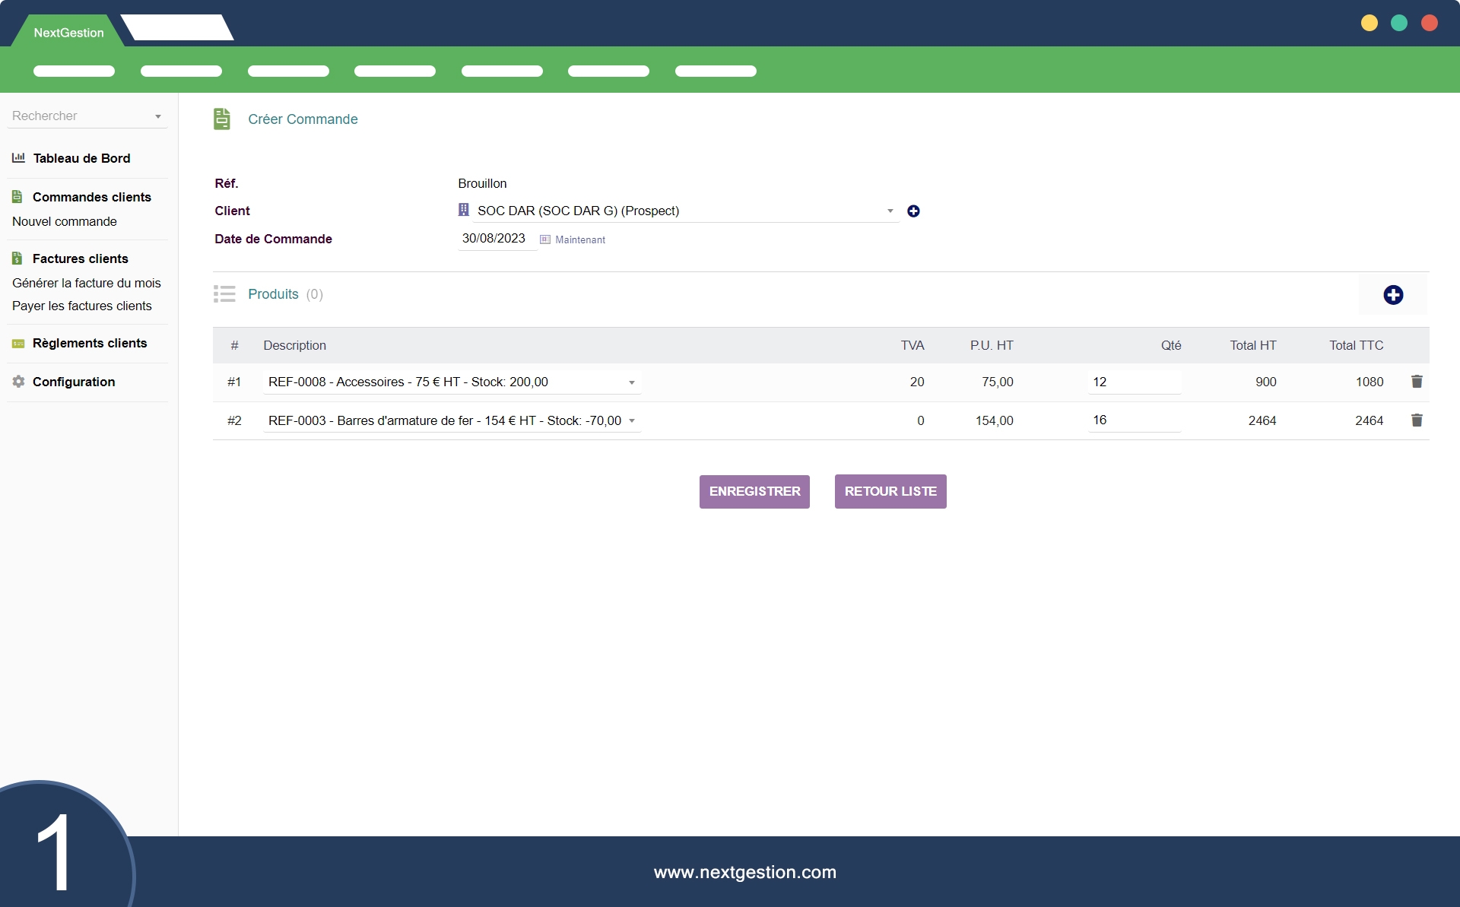Screen dimensions: 1460x907
Task: Click the Produits list icon
Action: pyautogui.click(x=224, y=294)
